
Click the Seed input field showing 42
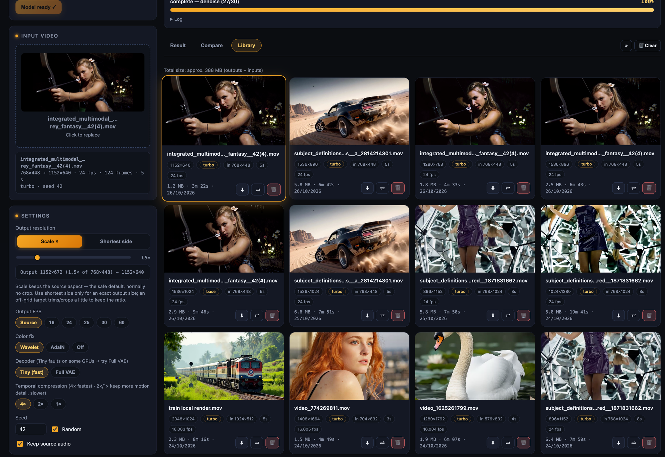click(x=31, y=429)
